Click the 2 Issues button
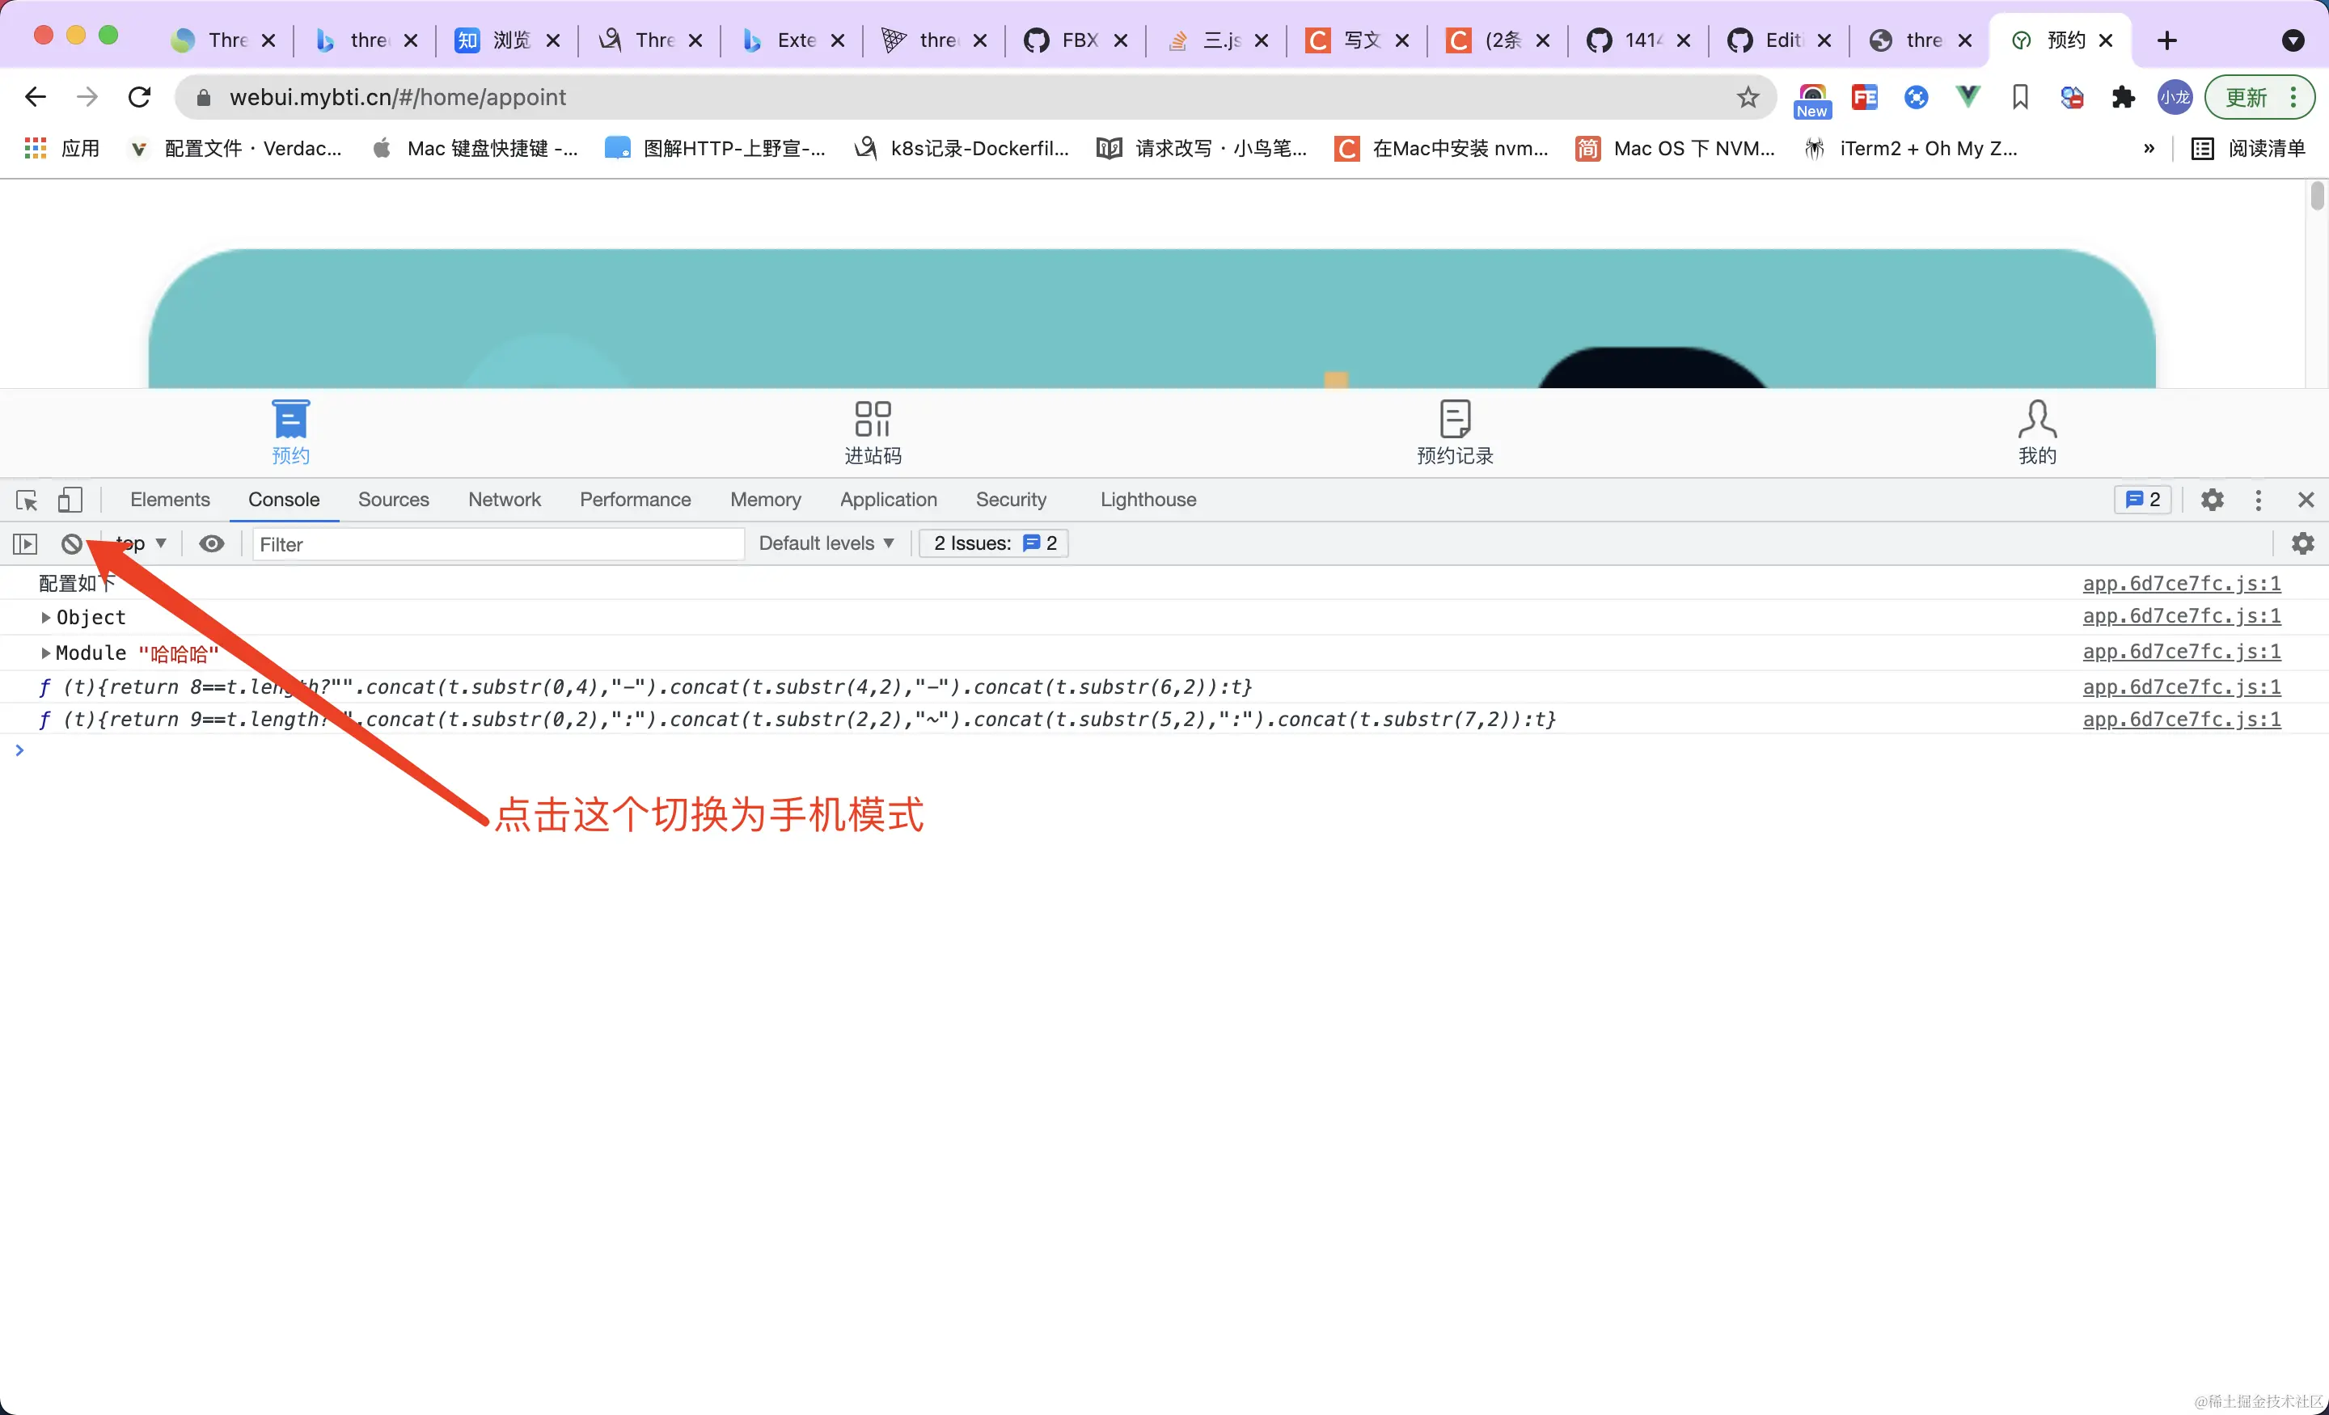This screenshot has height=1415, width=2329. (993, 543)
